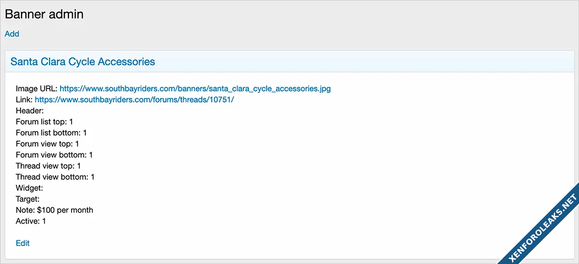This screenshot has height=264, width=579.
Task: Click the "Thread view top: 1" line
Action: pyautogui.click(x=48, y=166)
